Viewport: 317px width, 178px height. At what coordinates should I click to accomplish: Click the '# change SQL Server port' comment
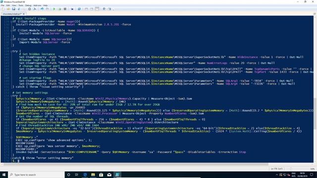tap(40, 66)
